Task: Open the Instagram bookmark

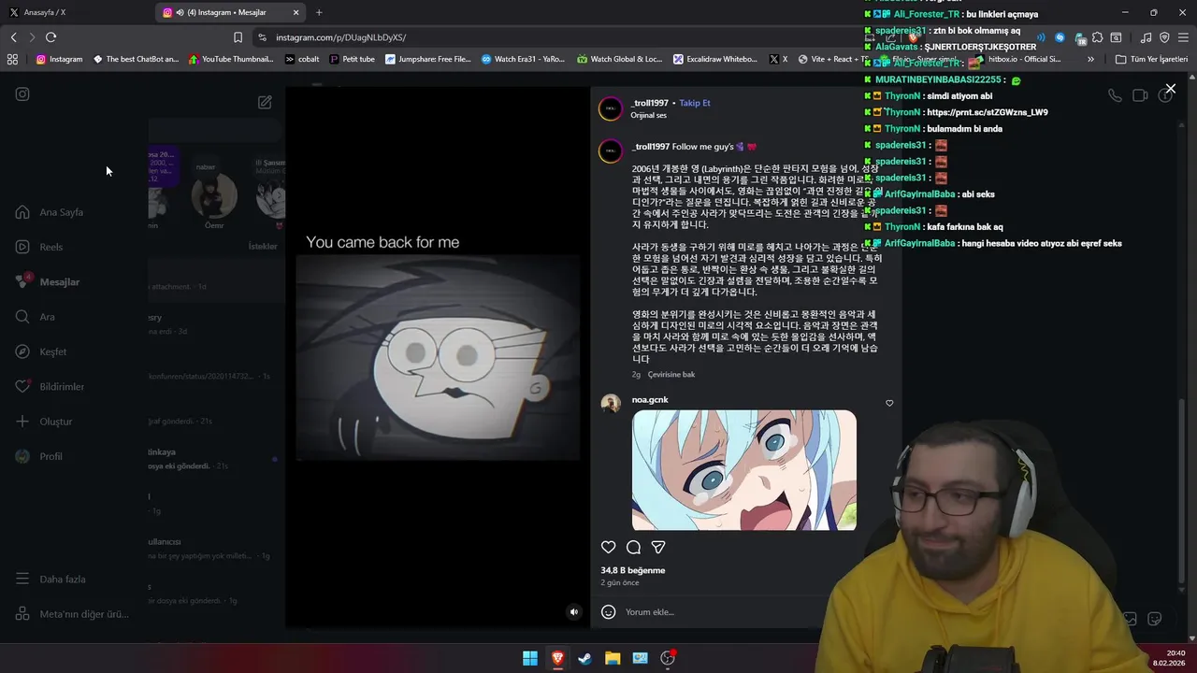Action: pyautogui.click(x=59, y=59)
